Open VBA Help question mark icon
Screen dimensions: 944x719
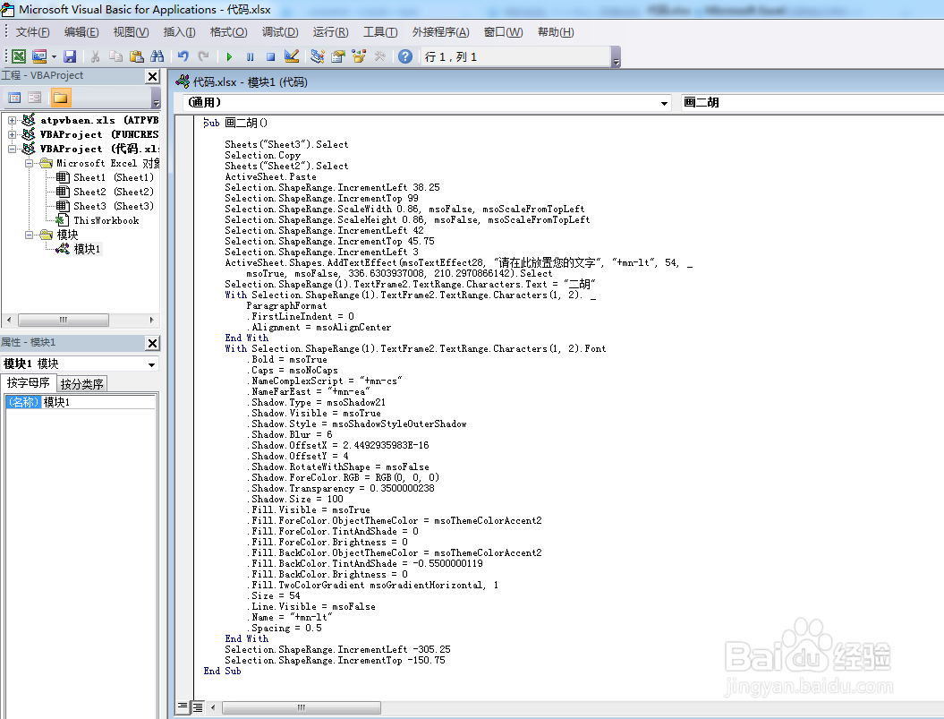point(405,56)
